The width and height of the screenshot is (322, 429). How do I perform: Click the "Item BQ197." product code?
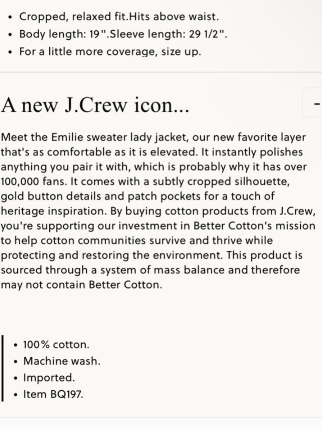pyautogui.click(x=53, y=394)
